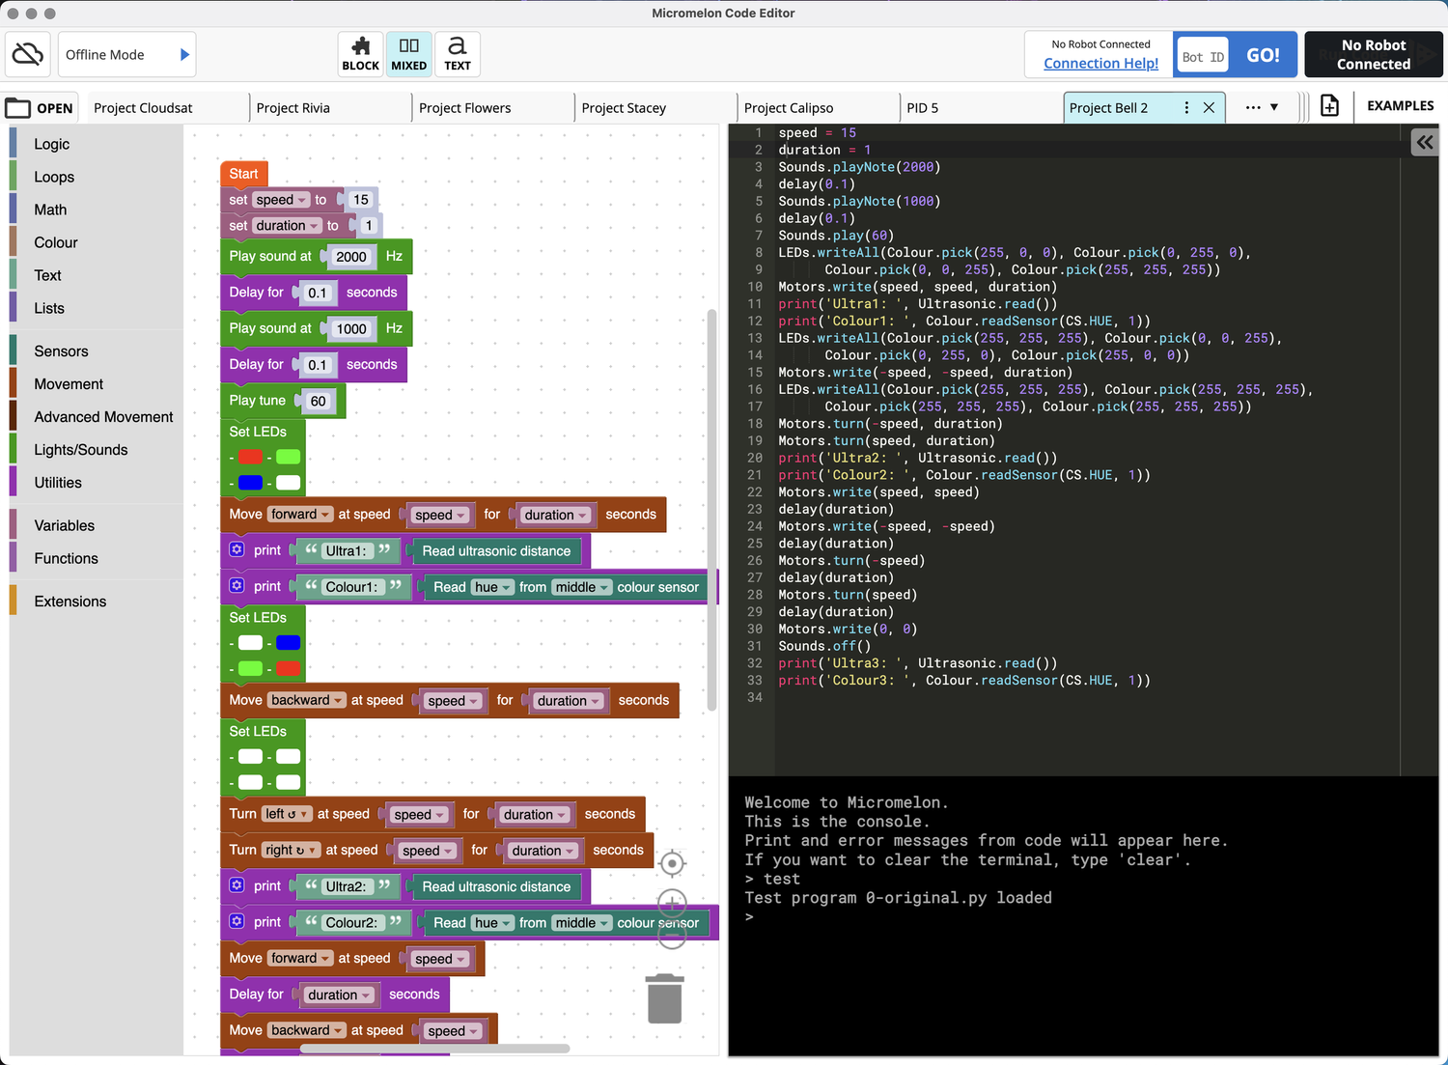Click the trash can on the block workspace
Image resolution: width=1448 pixels, height=1065 pixels.
click(664, 998)
